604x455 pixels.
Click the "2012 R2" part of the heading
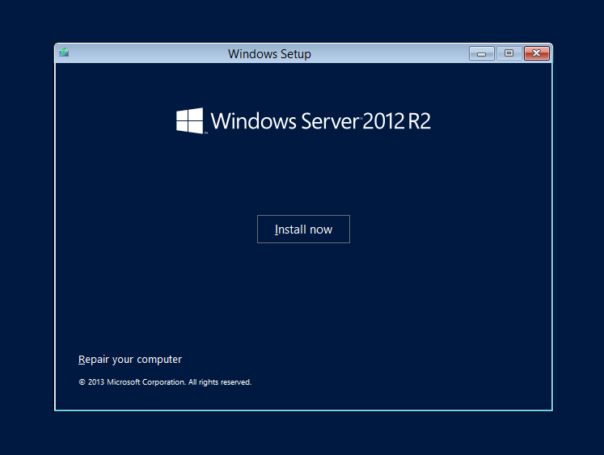[396, 121]
